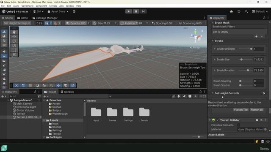
Task: Open the Opacity dropdown arrow
Action: click(x=88, y=23)
